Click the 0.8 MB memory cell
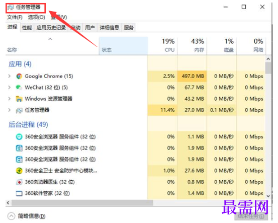 point(192,182)
